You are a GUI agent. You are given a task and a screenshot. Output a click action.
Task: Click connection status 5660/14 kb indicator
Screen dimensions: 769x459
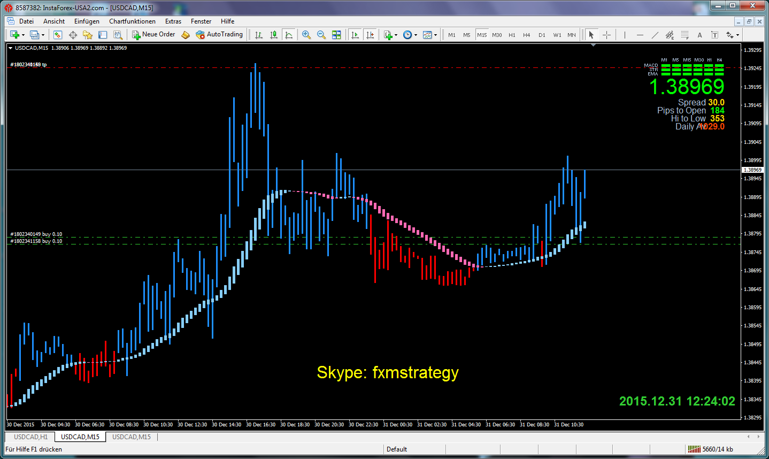(711, 449)
